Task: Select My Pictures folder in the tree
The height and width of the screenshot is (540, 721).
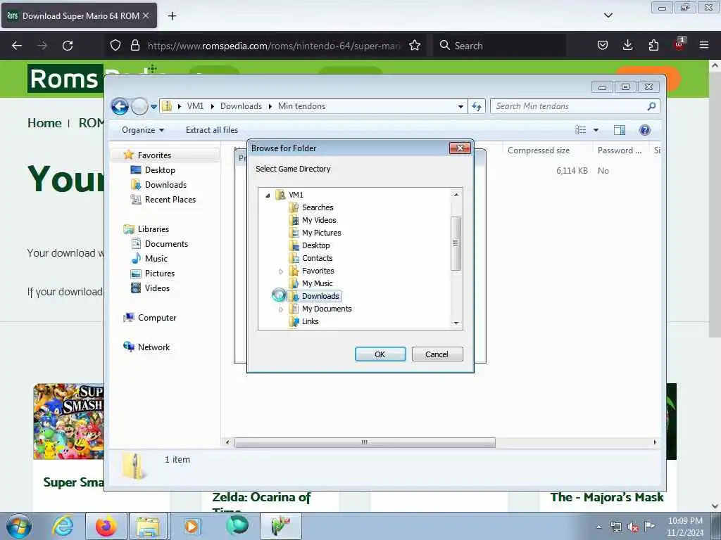Action: coord(321,233)
